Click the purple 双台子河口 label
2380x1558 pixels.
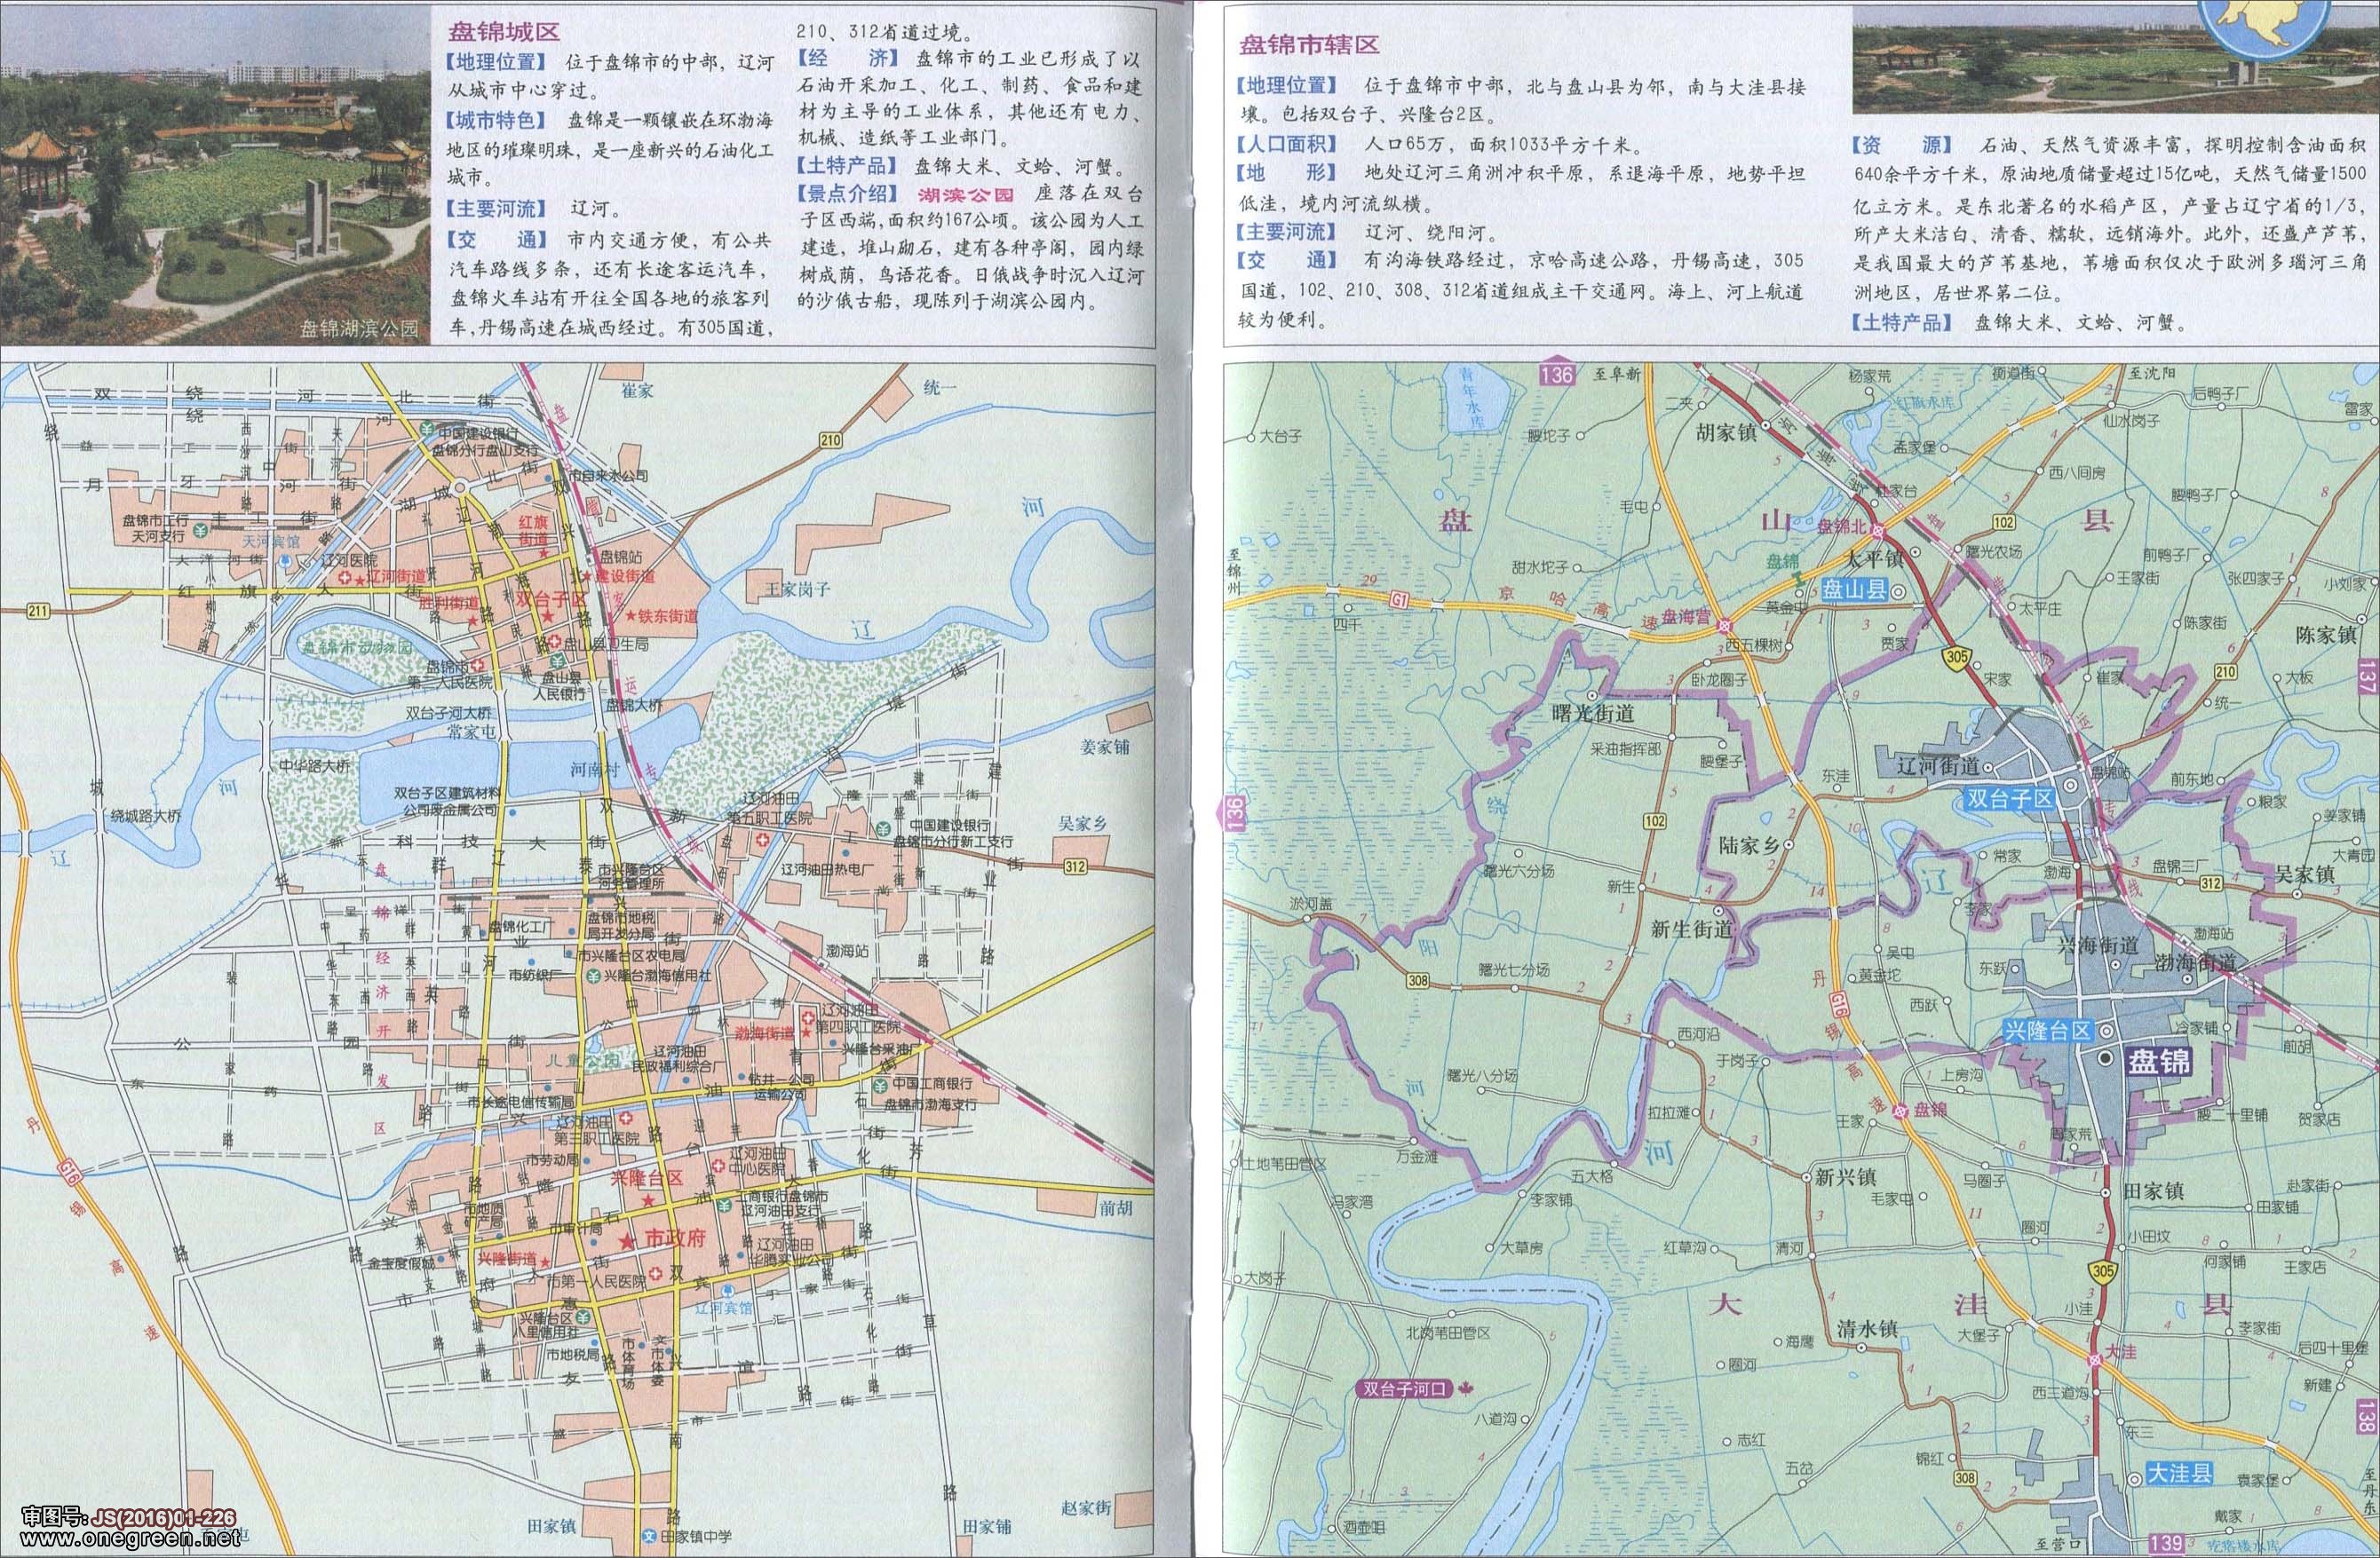[x=1405, y=1389]
